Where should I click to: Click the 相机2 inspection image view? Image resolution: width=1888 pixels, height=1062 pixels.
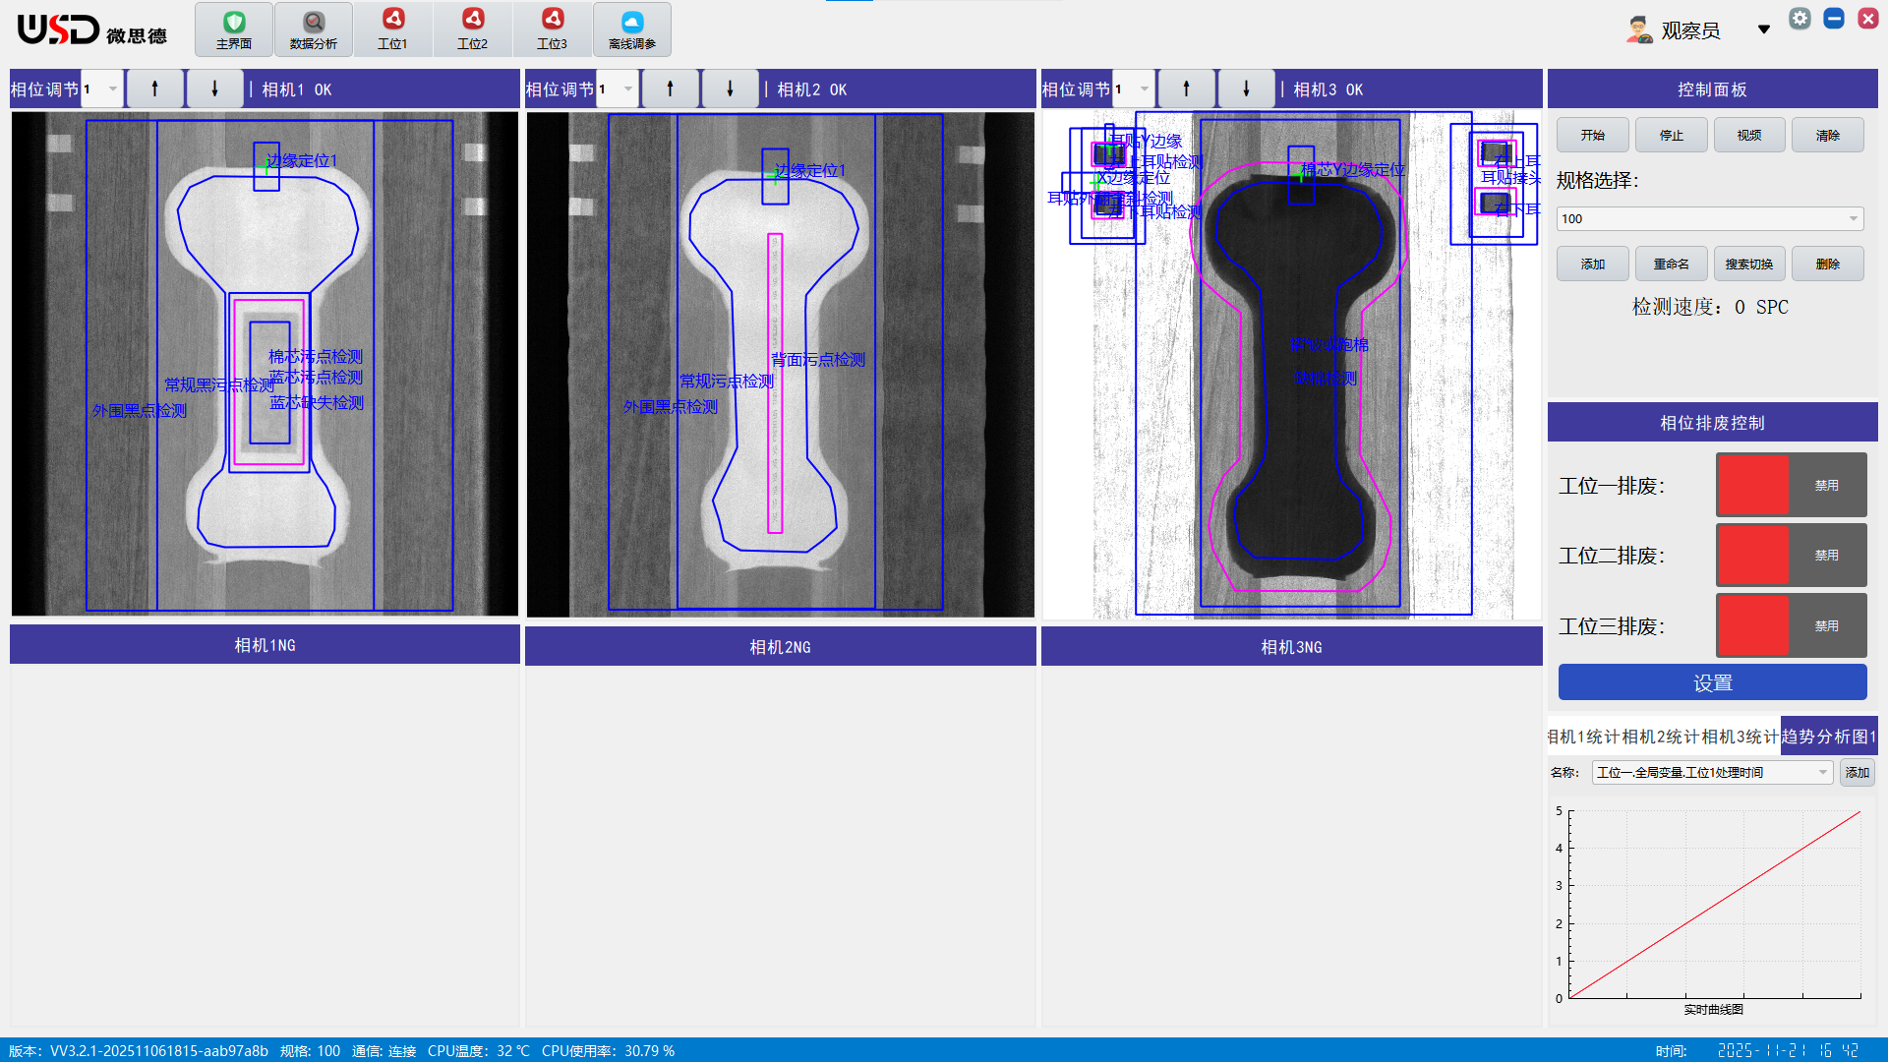click(780, 365)
